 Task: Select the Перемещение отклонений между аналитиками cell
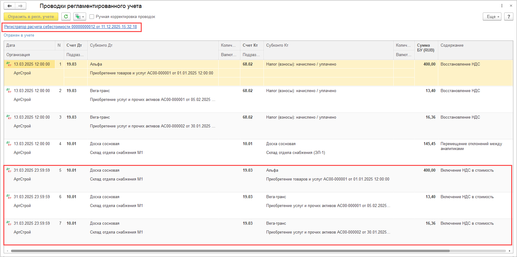click(x=471, y=146)
